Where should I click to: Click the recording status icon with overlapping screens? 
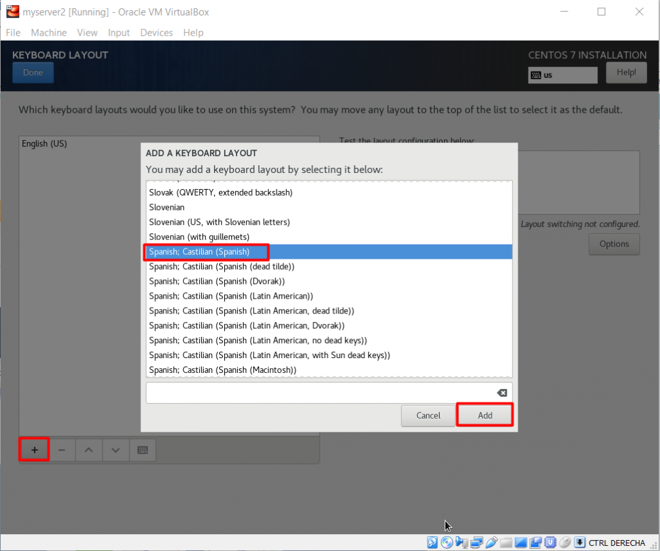click(x=536, y=542)
